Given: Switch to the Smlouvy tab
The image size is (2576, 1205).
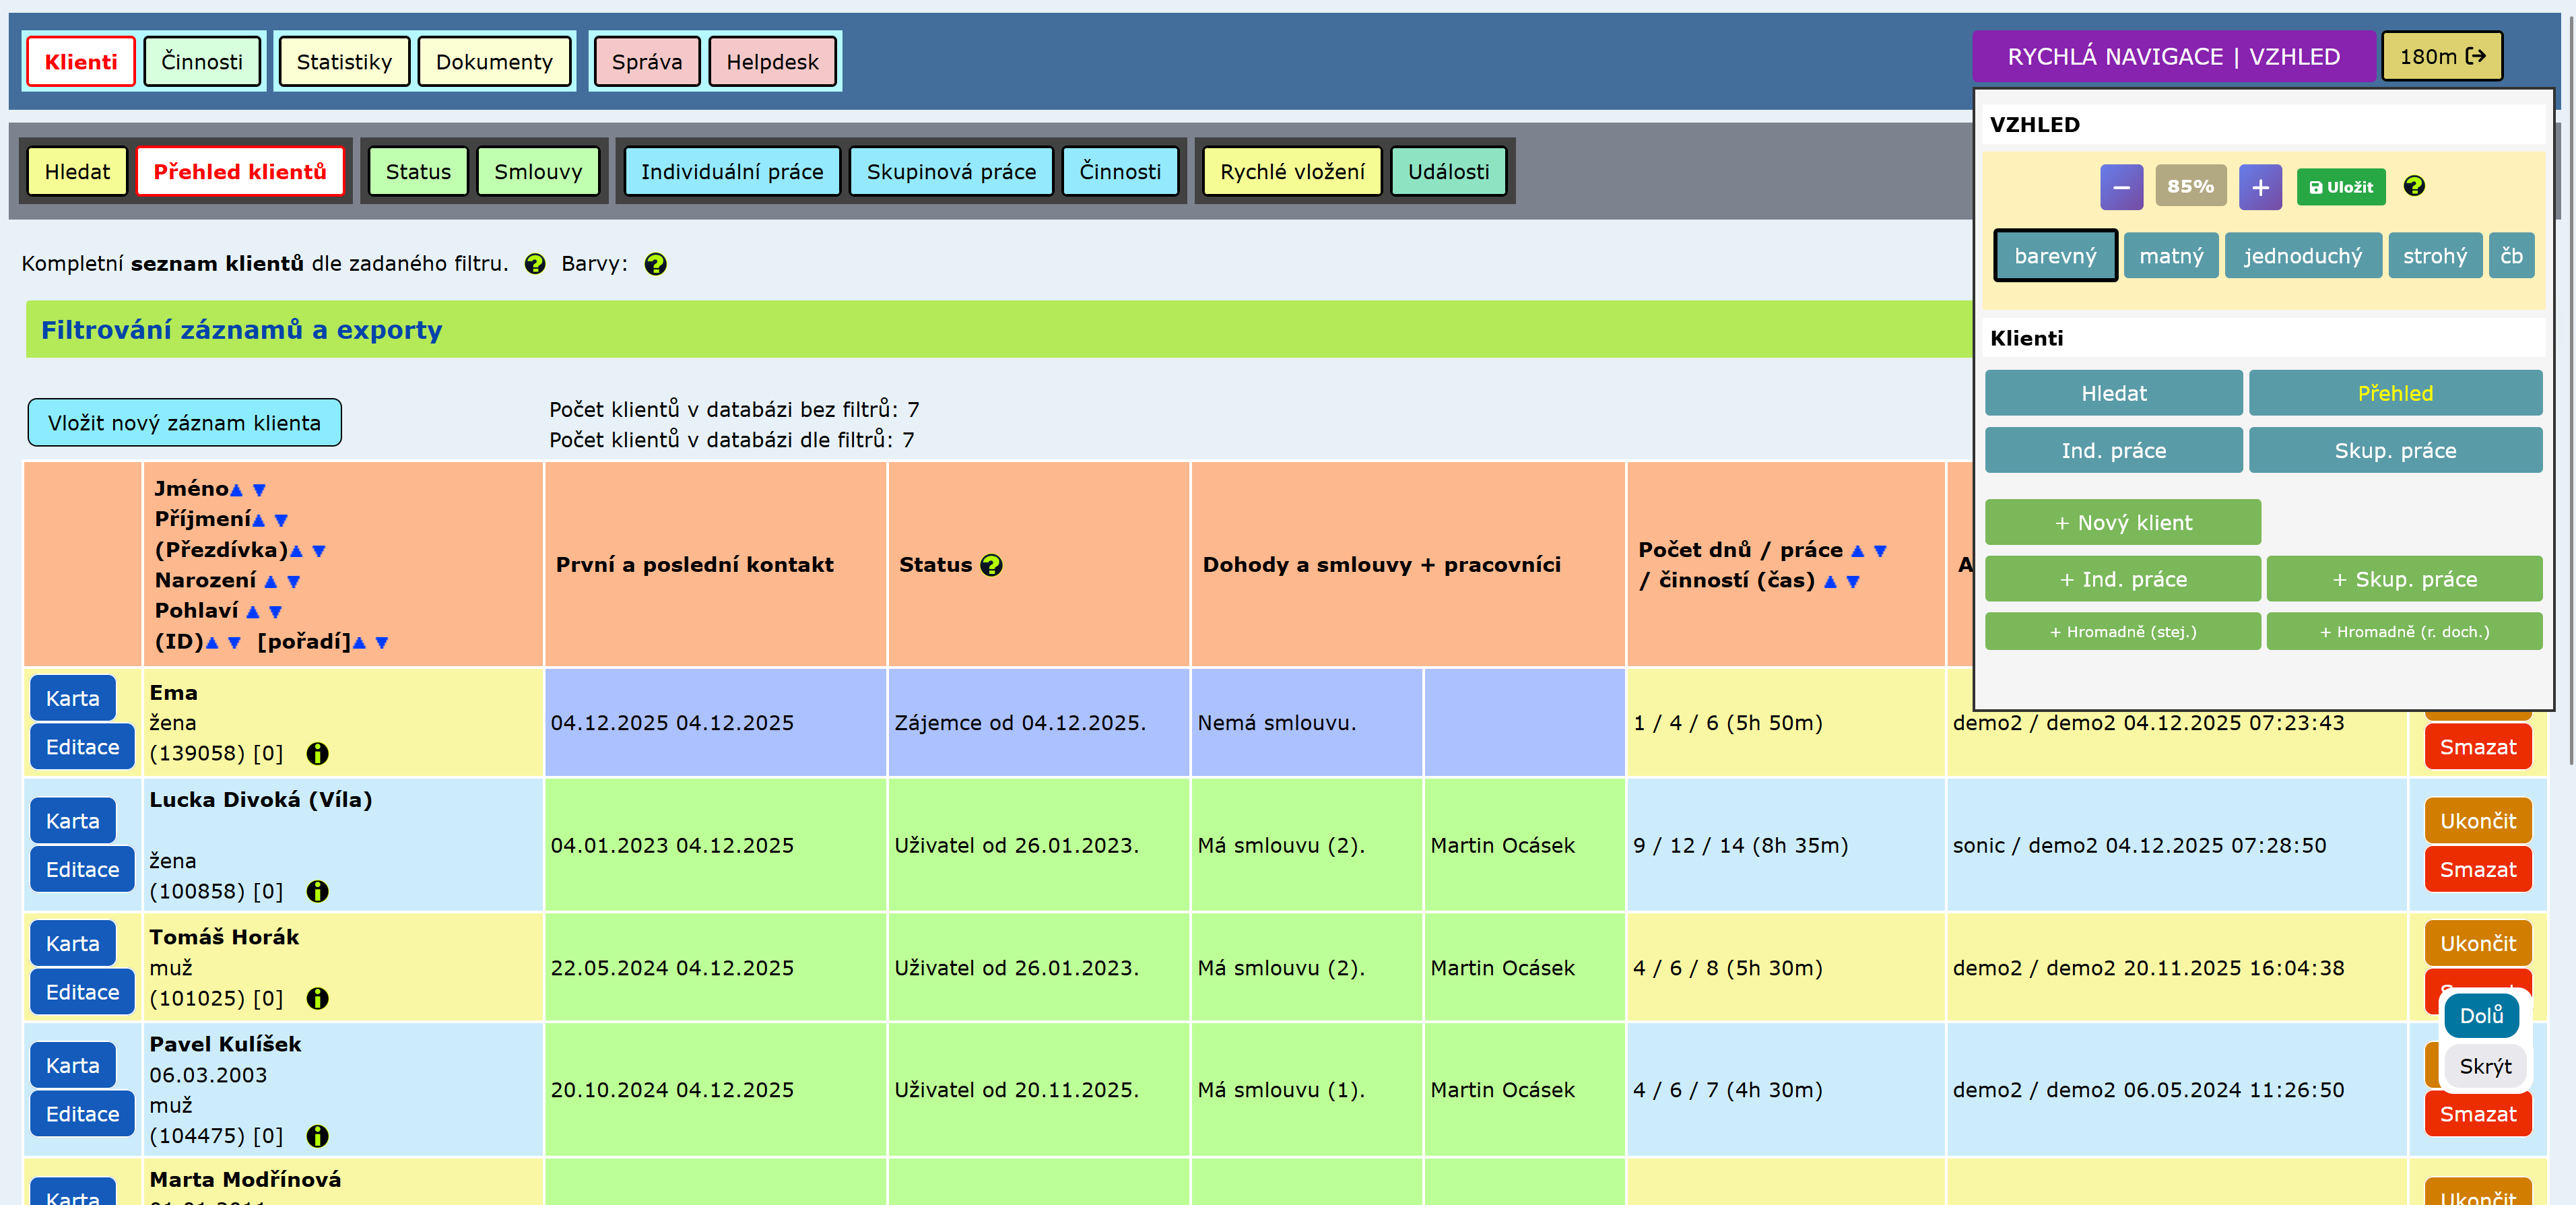Looking at the screenshot, I should coord(537,172).
